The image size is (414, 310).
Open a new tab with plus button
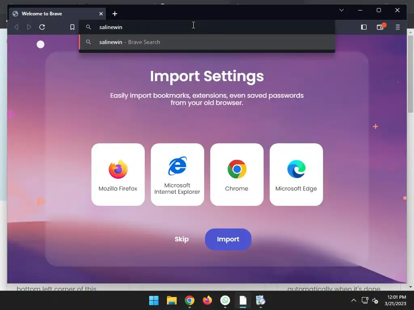click(x=114, y=14)
